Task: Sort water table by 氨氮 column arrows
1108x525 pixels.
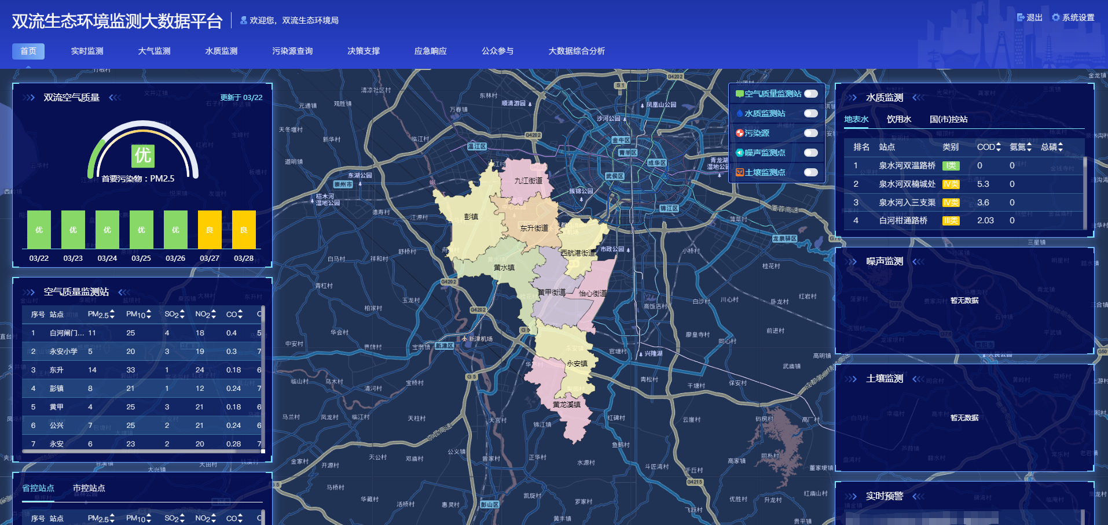Action: 1029,147
